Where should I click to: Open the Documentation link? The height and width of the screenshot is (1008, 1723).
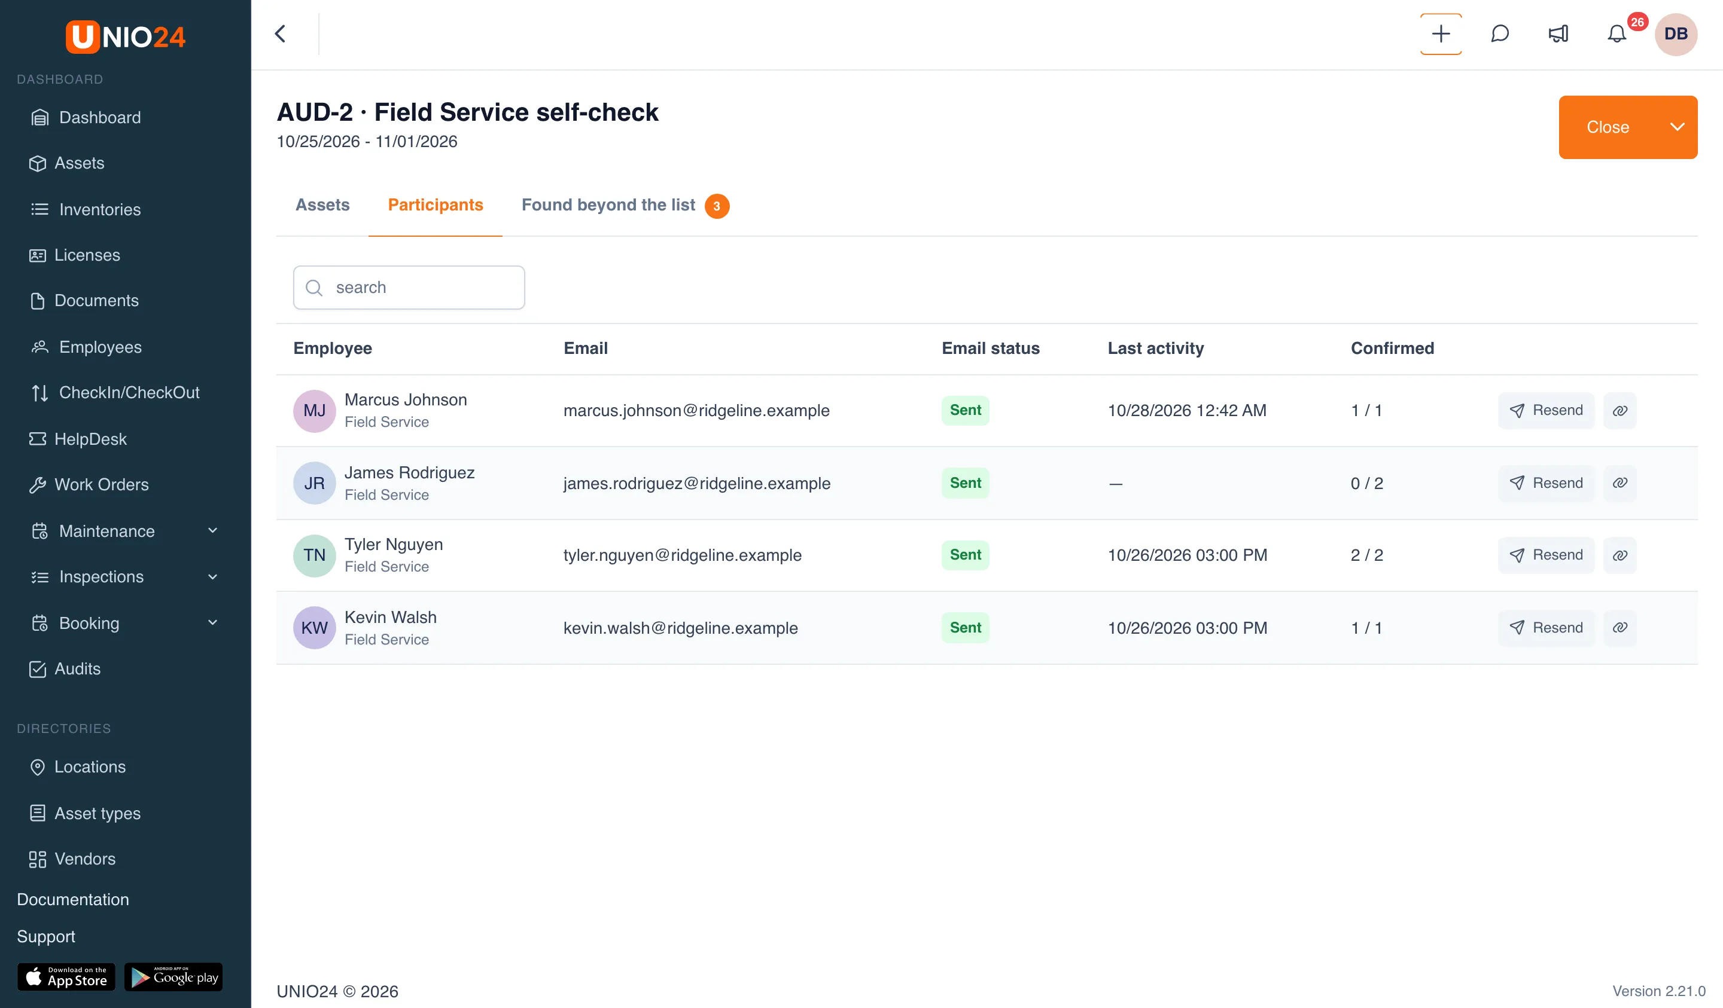(72, 899)
